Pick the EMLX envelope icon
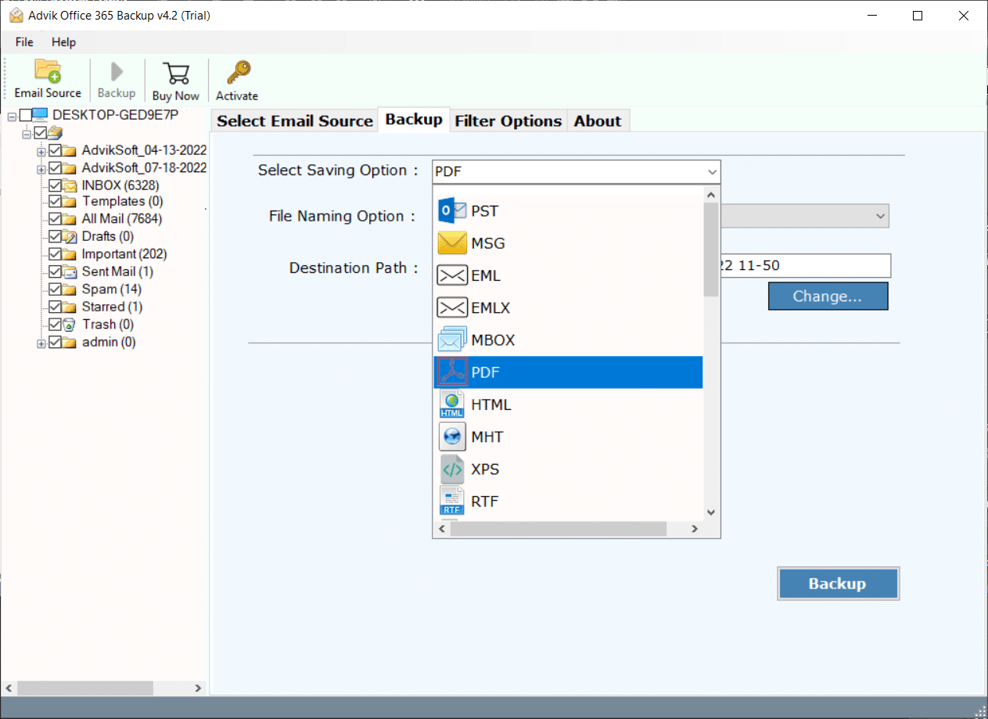The image size is (988, 719). coord(452,307)
